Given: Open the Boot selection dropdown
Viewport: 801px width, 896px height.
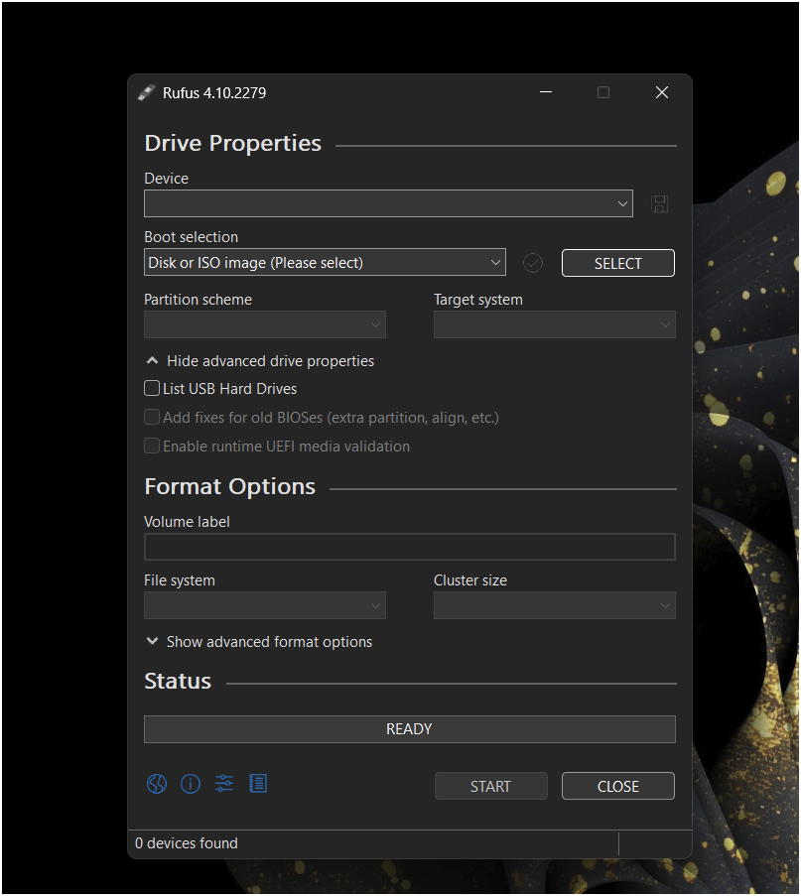Looking at the screenshot, I should (x=325, y=262).
